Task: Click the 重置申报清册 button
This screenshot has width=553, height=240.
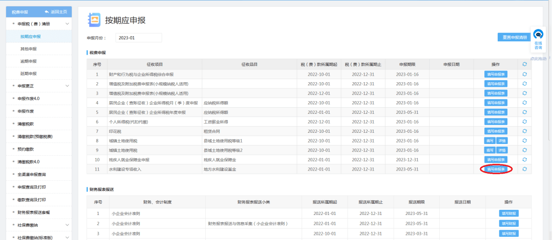Action: click(x=514, y=38)
